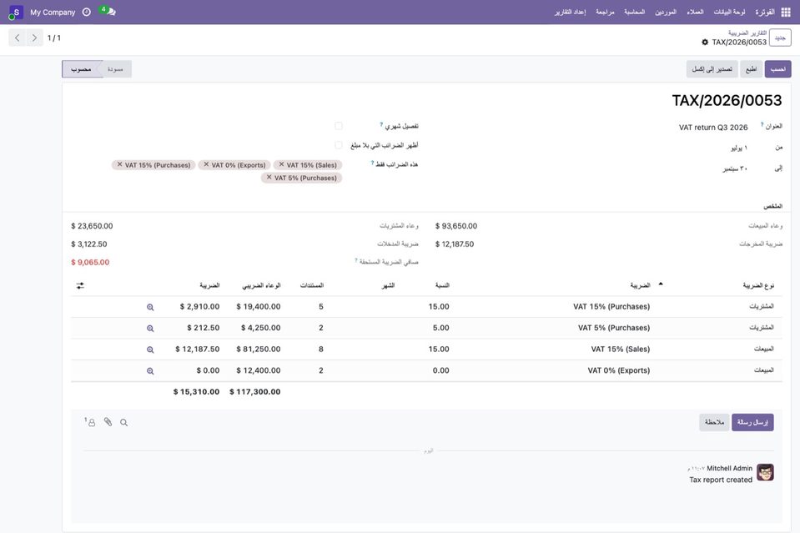Click the اطبع print button
800x533 pixels.
751,69
